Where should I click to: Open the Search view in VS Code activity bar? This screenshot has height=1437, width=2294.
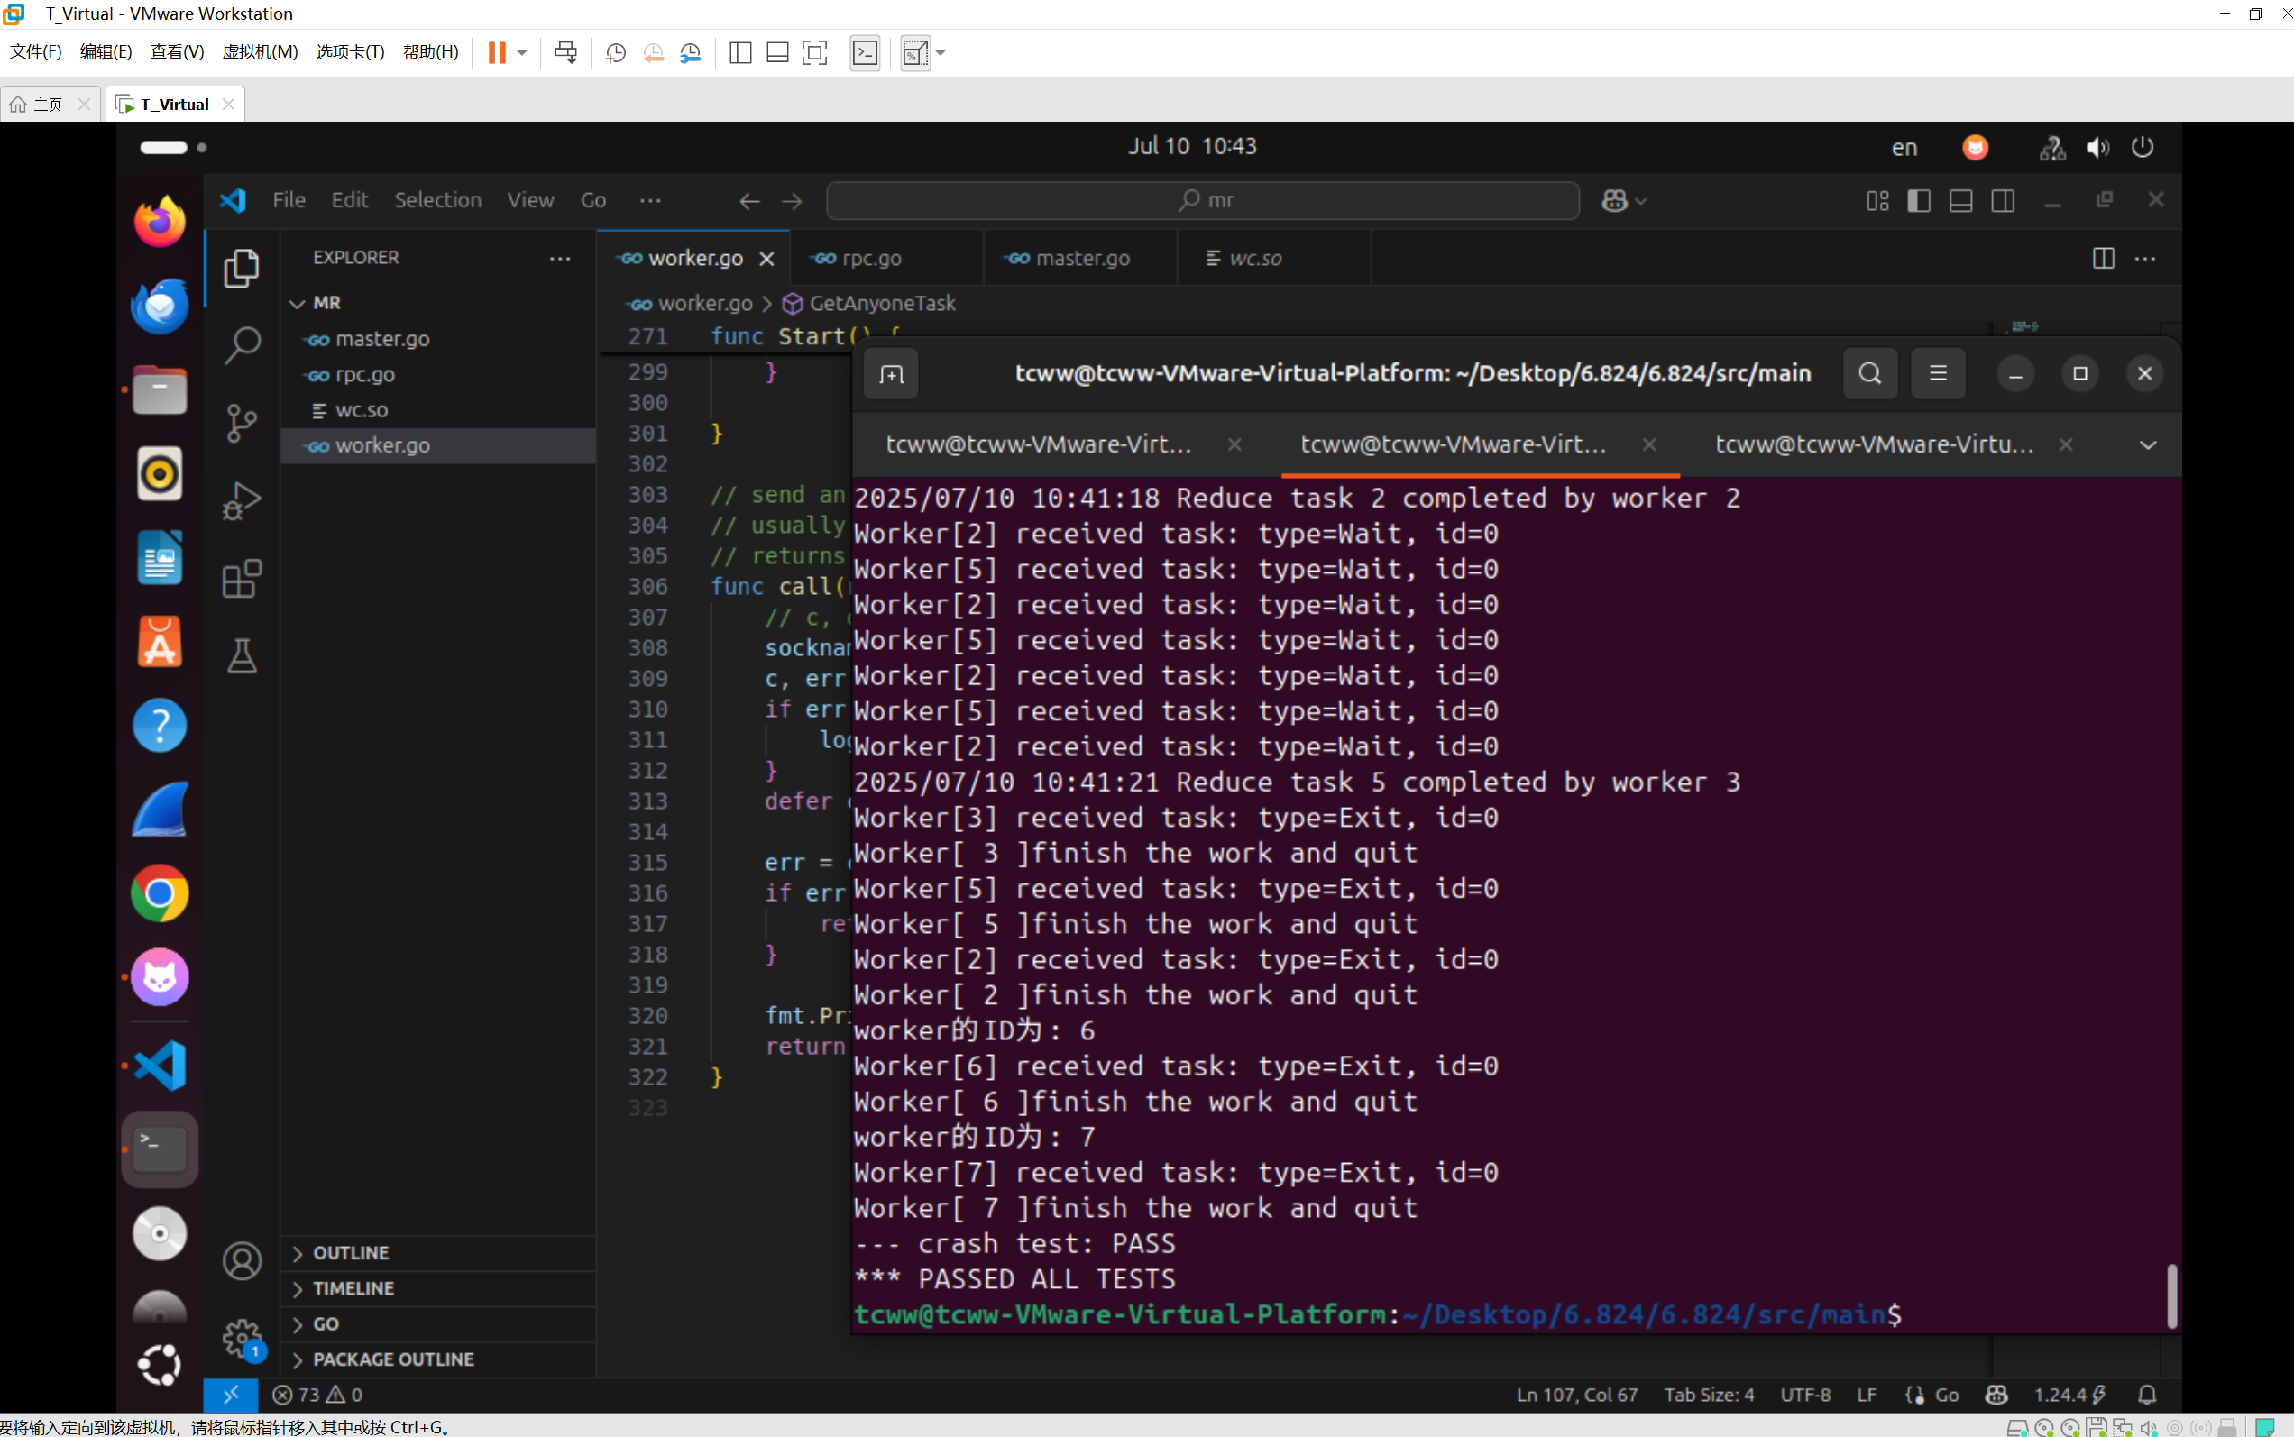[242, 345]
